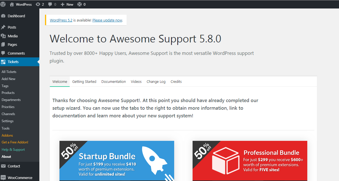The height and width of the screenshot is (181, 339).
Task: Open the updates icon showing 2
Action: 38,4
